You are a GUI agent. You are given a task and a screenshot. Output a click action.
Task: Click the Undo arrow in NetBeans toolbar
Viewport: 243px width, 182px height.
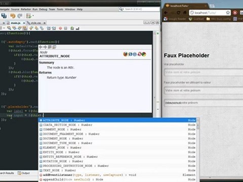(x=13, y=16)
